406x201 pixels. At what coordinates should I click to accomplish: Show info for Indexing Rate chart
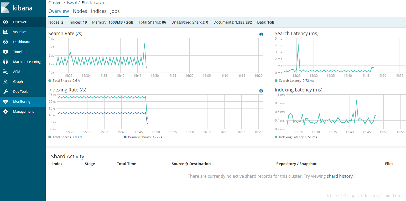point(261,91)
